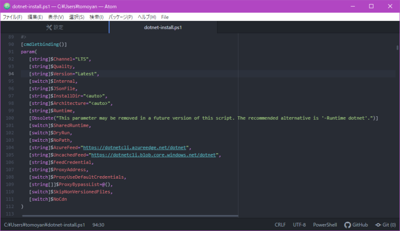
Task: Click the $Internal variable
Action: pos(63,81)
